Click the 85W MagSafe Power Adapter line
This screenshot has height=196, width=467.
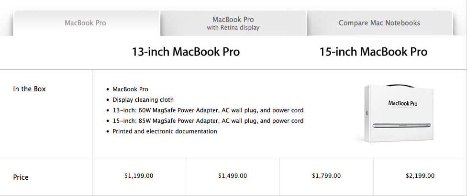coord(208,121)
